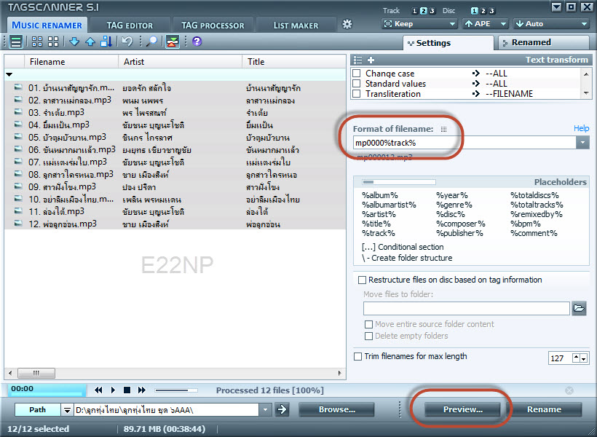Open placeholder grid icon beside Format of filename
Viewport: 597px width, 437px height.
pos(443,129)
